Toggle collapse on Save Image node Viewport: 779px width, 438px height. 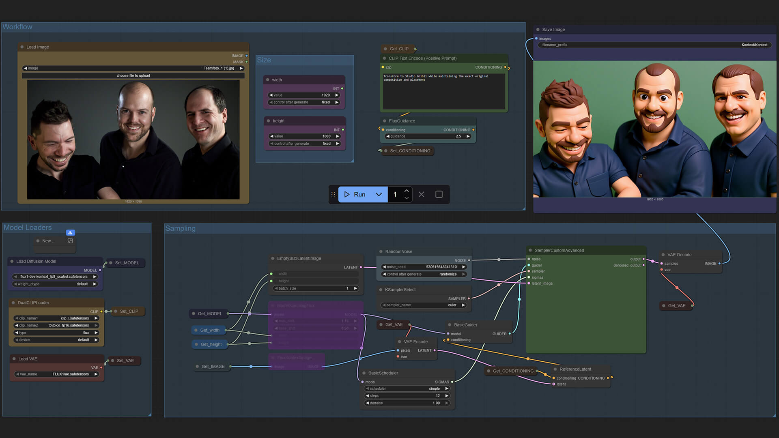click(x=538, y=30)
